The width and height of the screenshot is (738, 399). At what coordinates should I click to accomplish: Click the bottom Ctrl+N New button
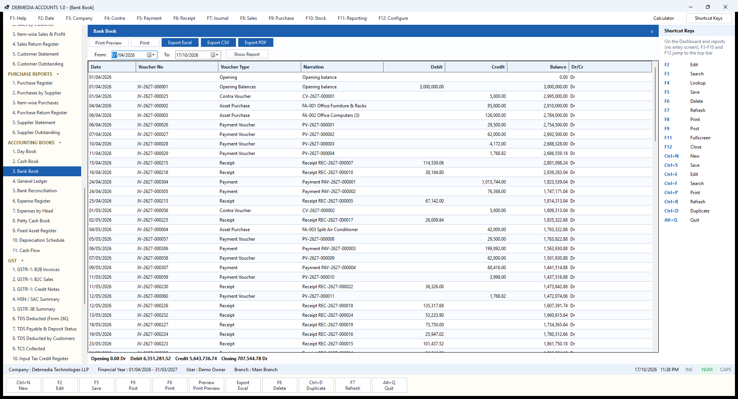coord(23,385)
